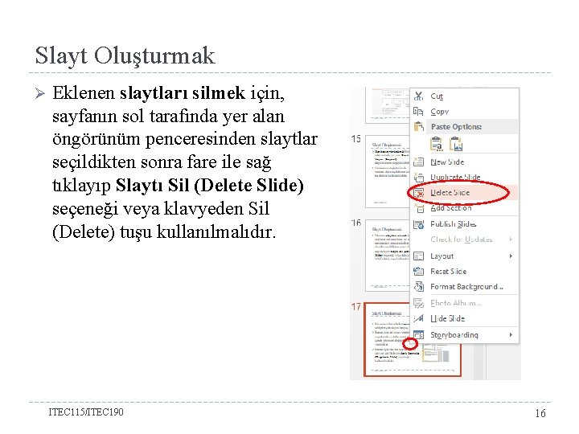Choose Delete Slide menu entry
579x434 pixels.
click(465, 193)
